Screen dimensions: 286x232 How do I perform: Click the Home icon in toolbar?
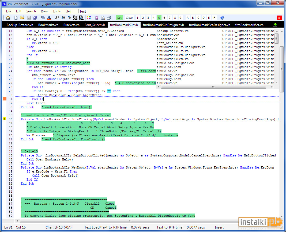click(8, 18)
